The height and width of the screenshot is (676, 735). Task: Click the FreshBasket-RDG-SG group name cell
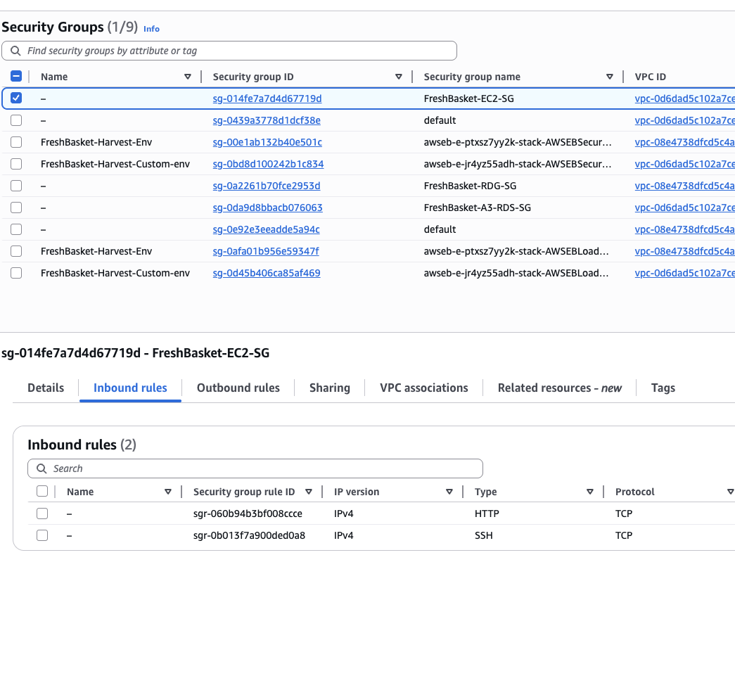click(x=470, y=186)
